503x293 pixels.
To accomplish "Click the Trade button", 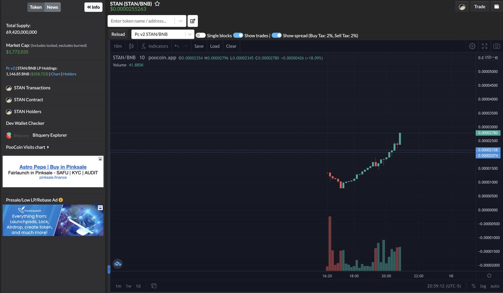I will [x=480, y=7].
